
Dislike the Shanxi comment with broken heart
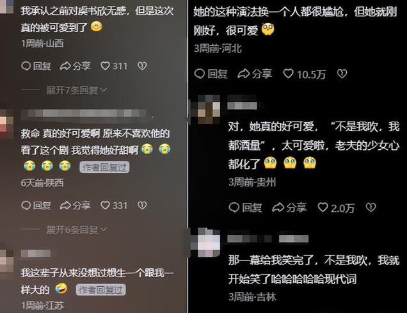coord(142,66)
